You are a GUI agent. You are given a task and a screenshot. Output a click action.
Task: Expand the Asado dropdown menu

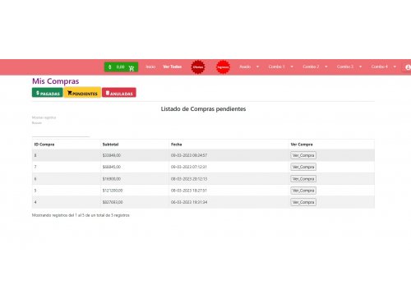tap(249, 67)
